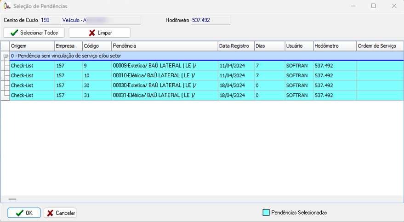
Task: Click the Dias value 0 in row 00031
Action: pyautogui.click(x=269, y=95)
